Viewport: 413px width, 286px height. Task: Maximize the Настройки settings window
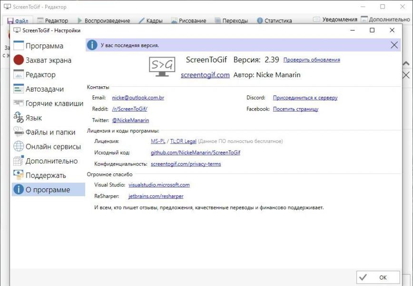pos(372,31)
